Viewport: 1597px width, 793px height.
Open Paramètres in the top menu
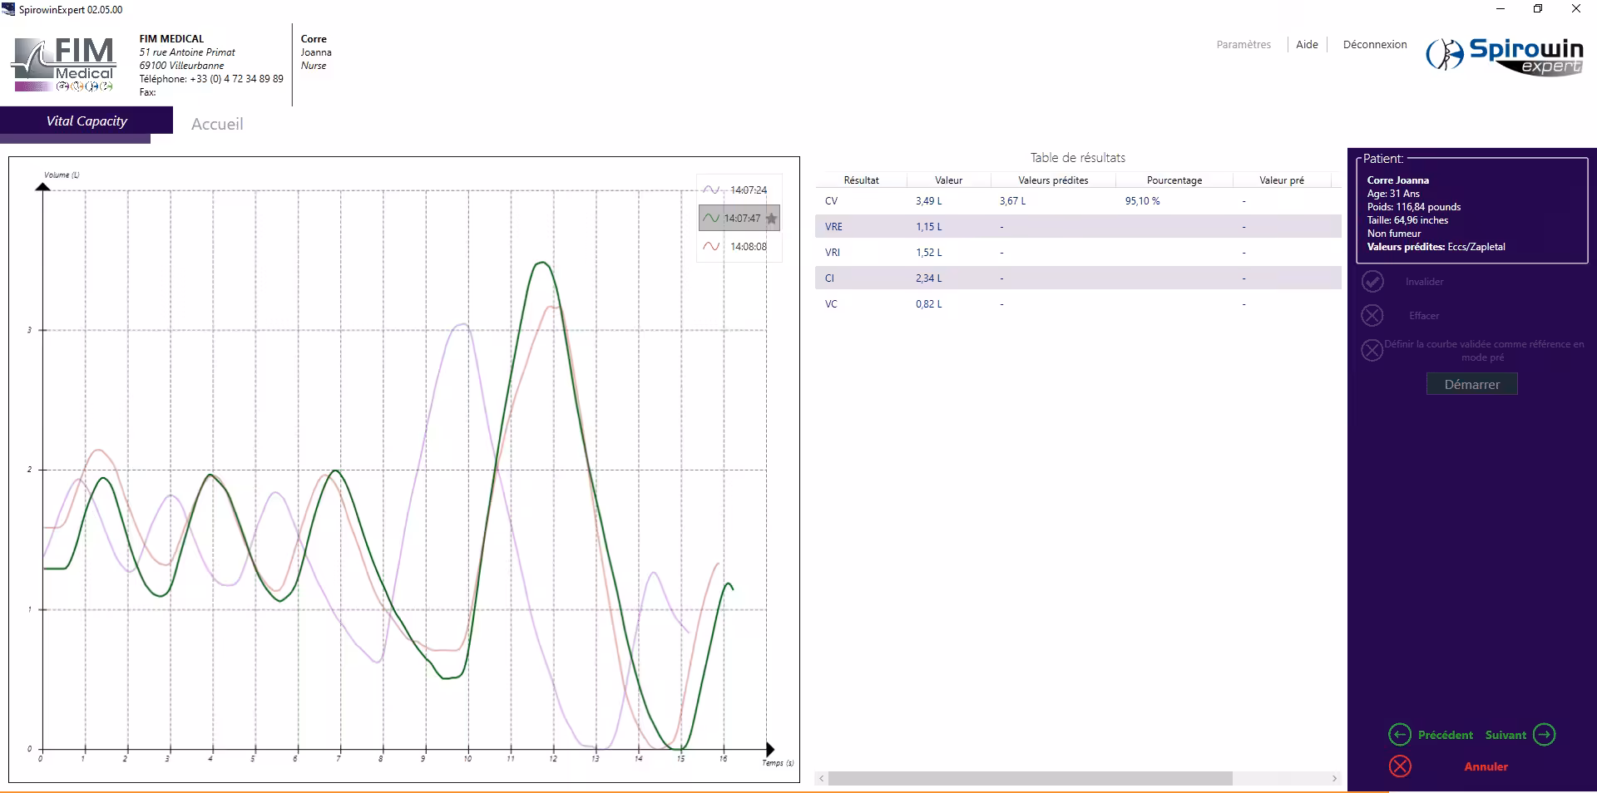(x=1243, y=45)
